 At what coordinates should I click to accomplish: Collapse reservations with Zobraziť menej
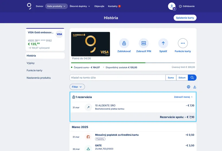coord(183,97)
